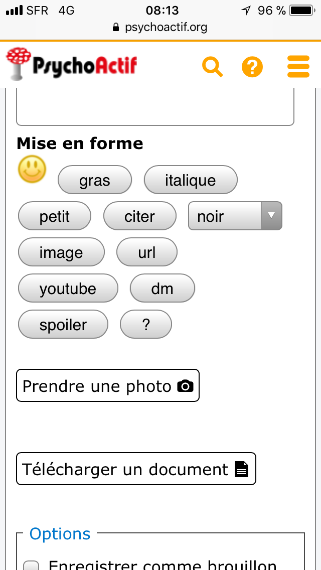
Task: Insert a citer quote tag
Action: 140,216
